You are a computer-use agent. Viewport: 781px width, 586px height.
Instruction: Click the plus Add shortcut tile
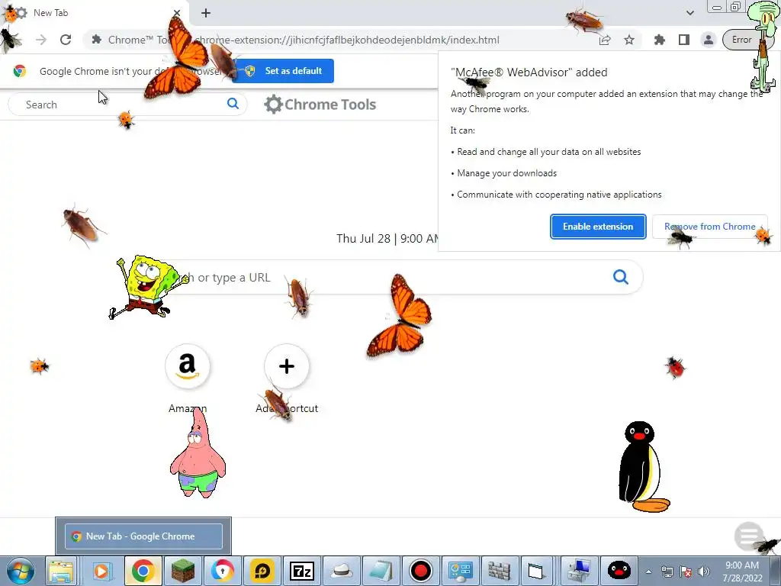pos(287,366)
